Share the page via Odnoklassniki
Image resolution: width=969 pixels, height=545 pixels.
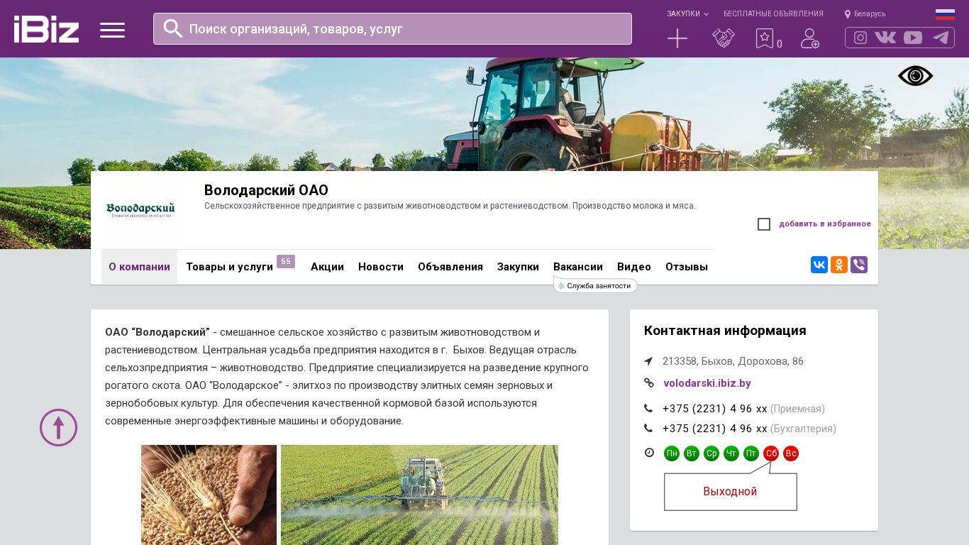(839, 265)
